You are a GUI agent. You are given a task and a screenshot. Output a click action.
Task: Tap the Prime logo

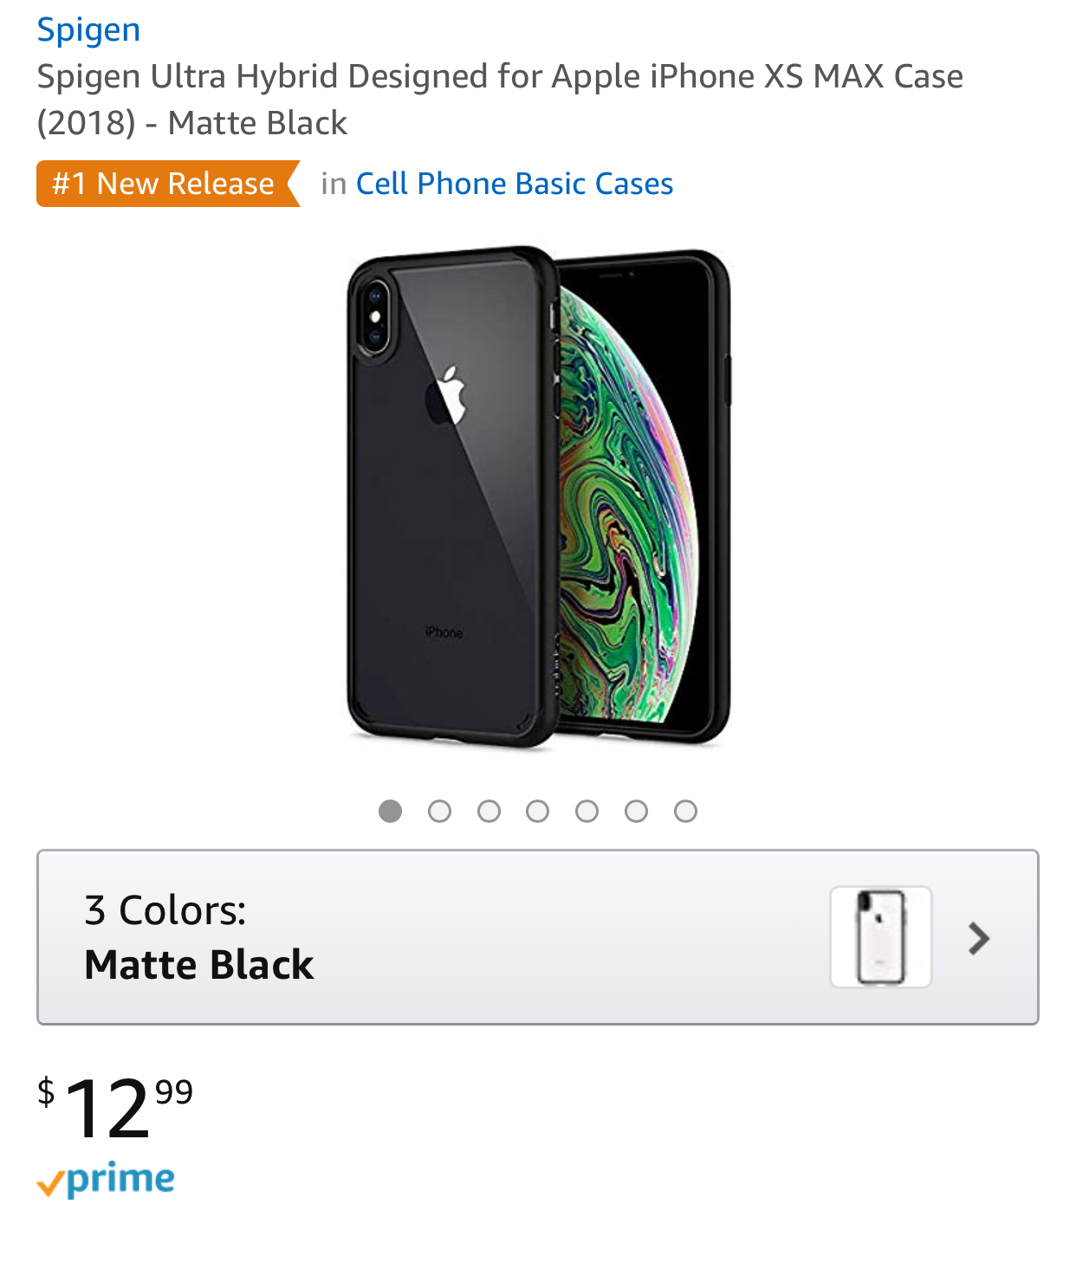[x=107, y=1180]
